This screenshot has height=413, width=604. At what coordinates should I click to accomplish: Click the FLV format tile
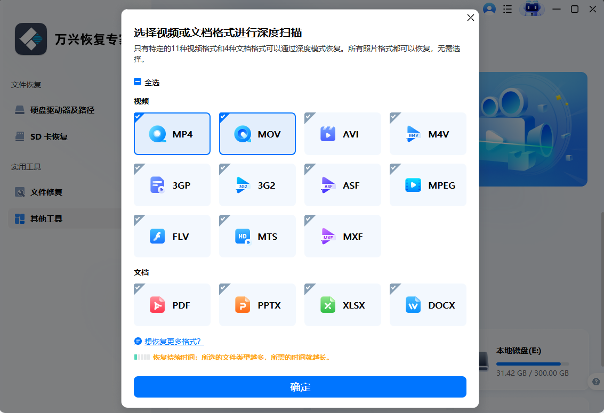pyautogui.click(x=172, y=236)
